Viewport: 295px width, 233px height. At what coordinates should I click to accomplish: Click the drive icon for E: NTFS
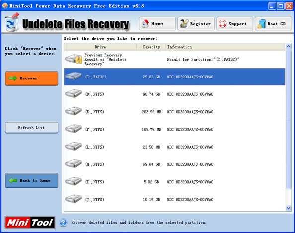point(74,111)
